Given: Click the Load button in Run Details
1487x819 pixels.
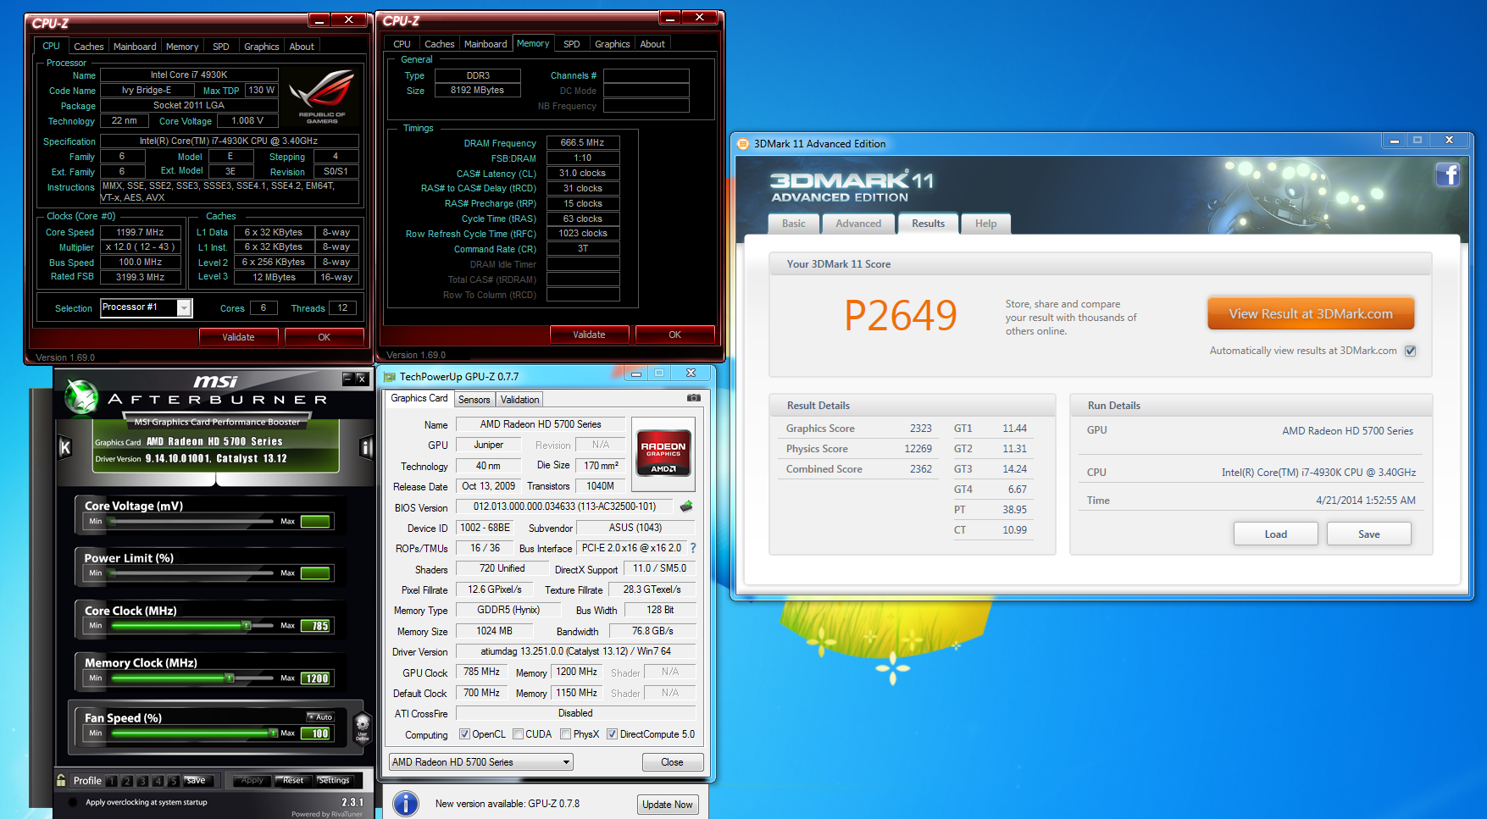Looking at the screenshot, I should click(1275, 534).
